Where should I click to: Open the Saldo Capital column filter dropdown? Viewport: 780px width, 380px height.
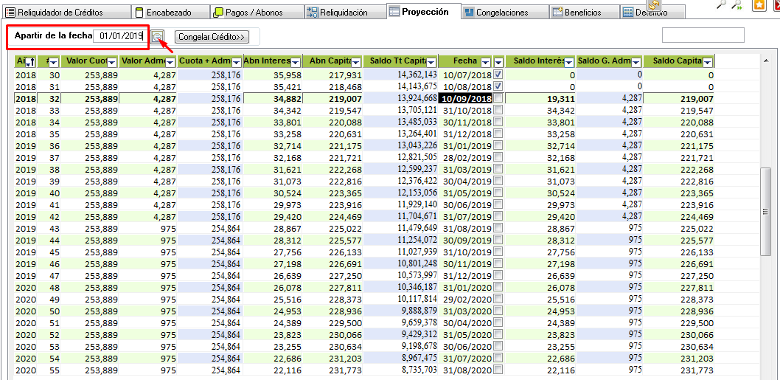(707, 62)
